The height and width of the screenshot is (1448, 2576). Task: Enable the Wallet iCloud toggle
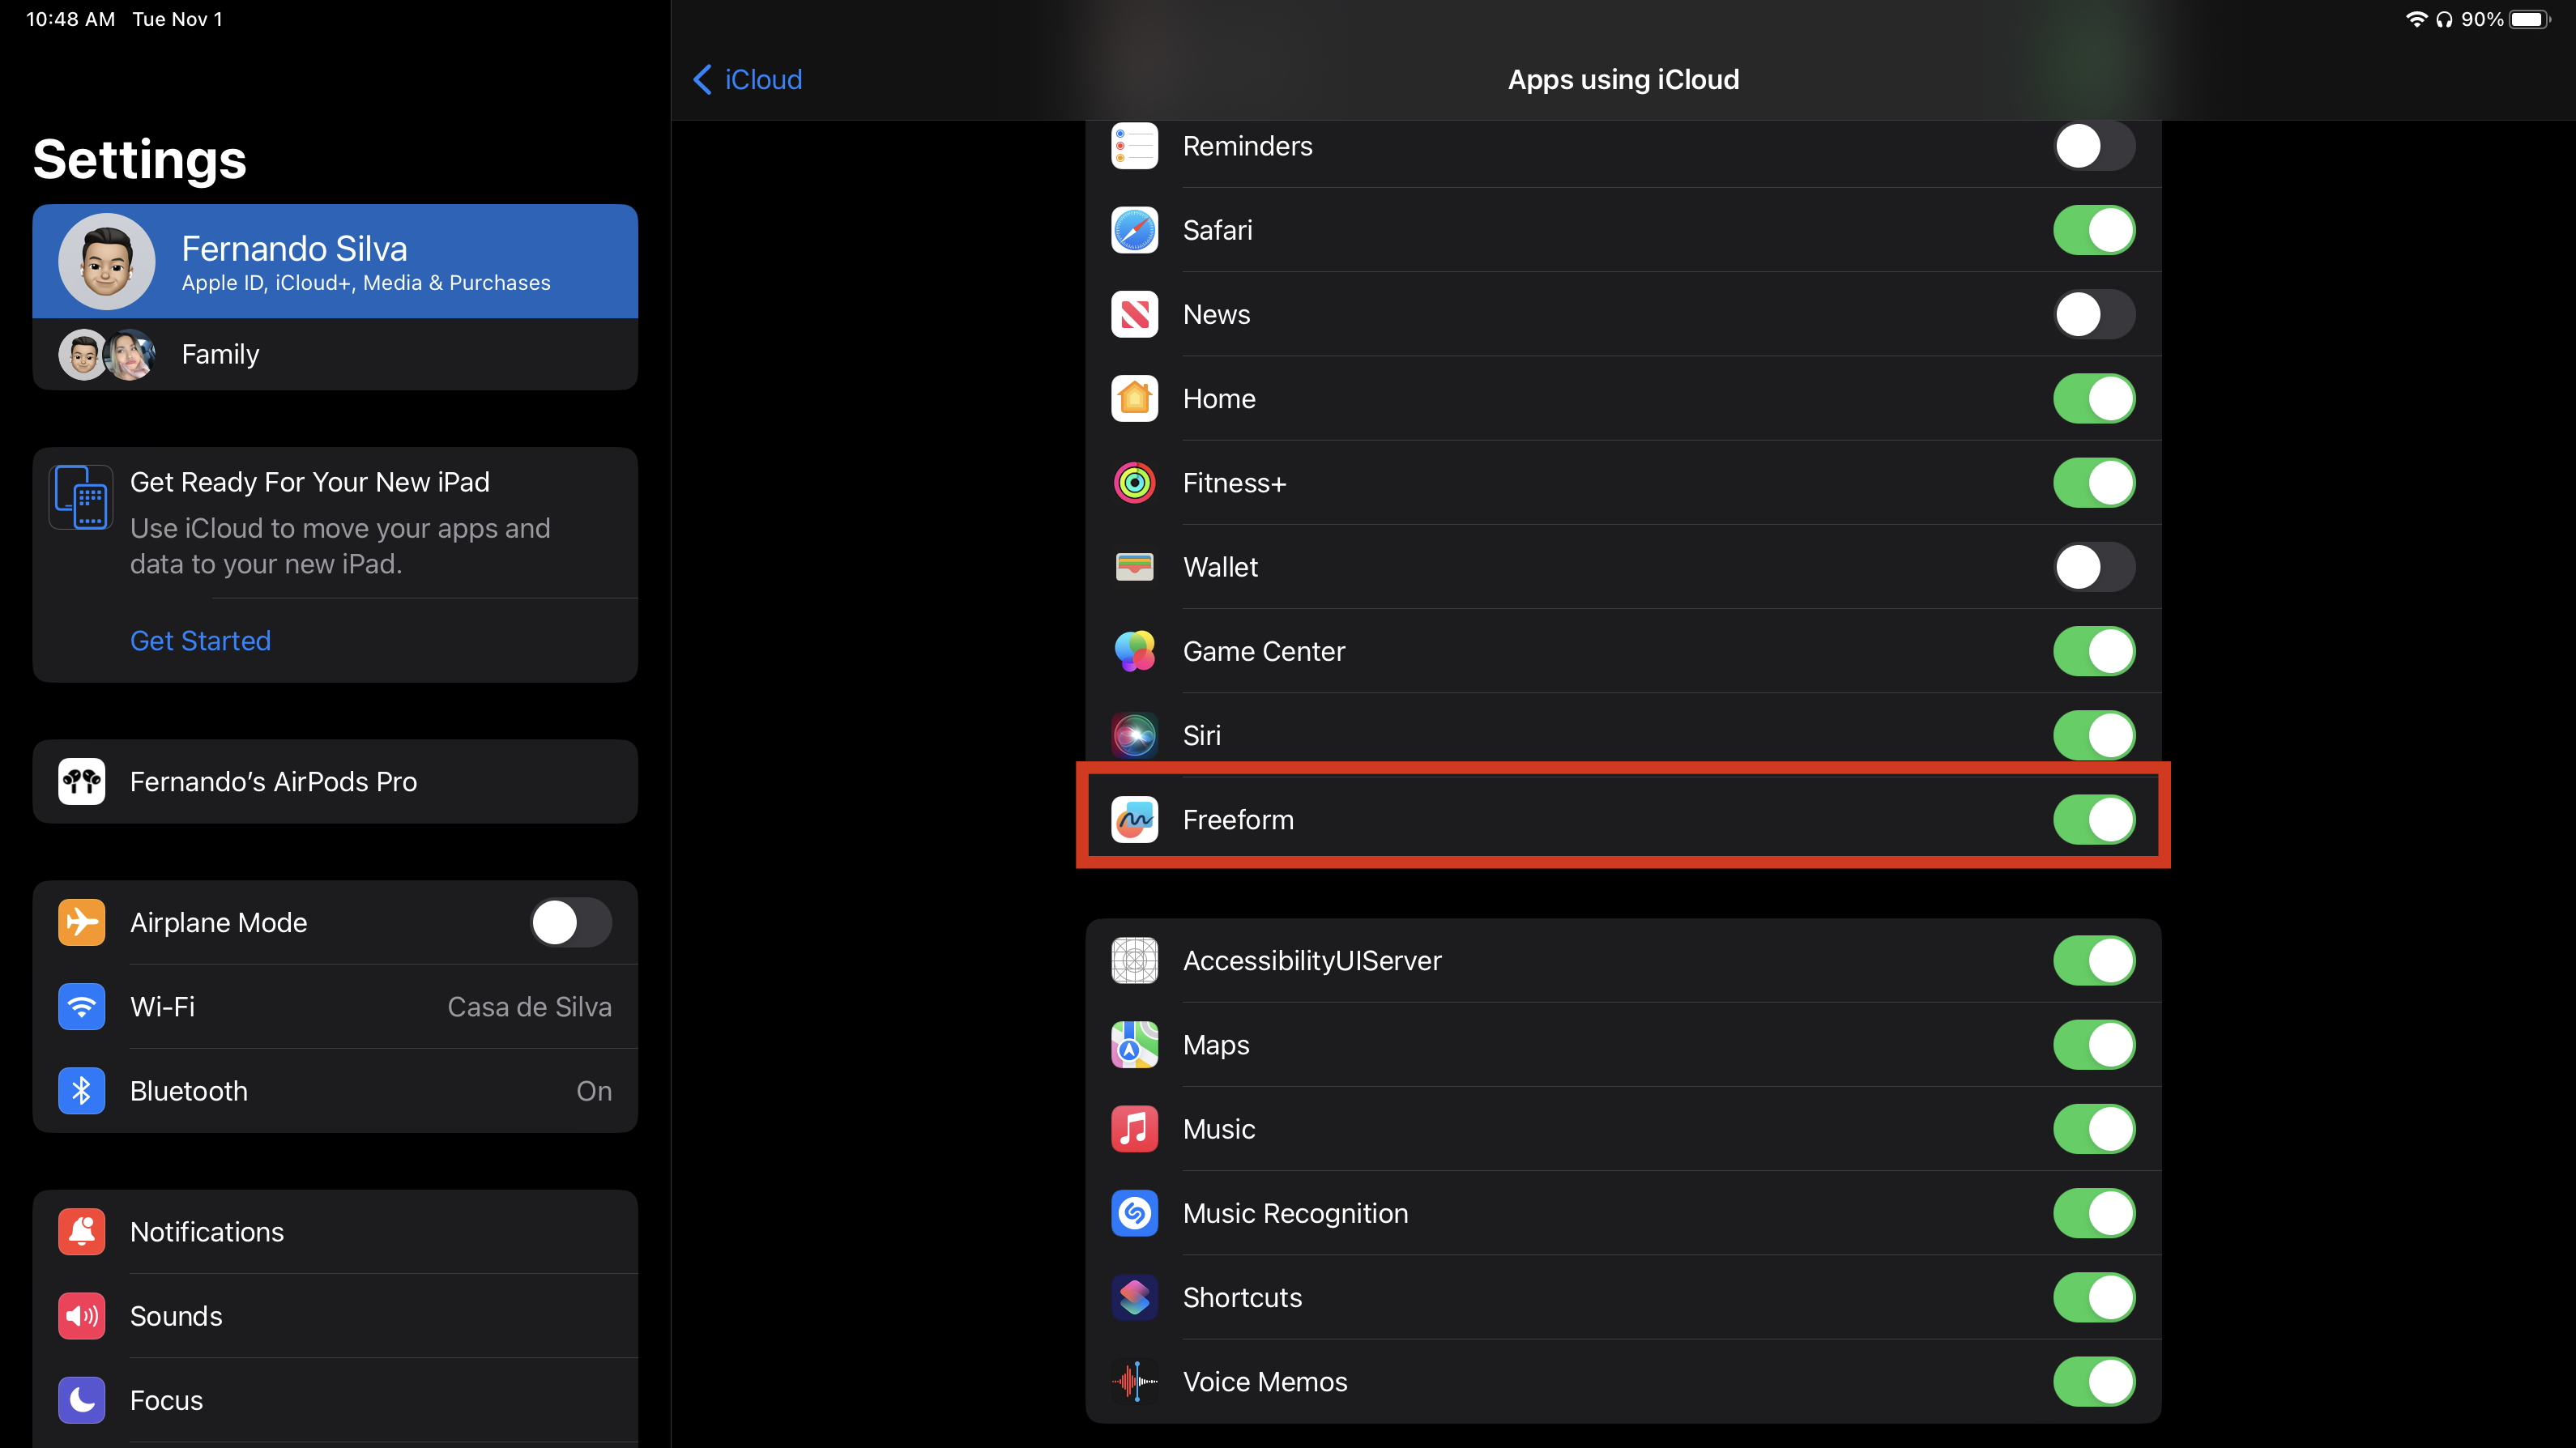[x=2093, y=567]
